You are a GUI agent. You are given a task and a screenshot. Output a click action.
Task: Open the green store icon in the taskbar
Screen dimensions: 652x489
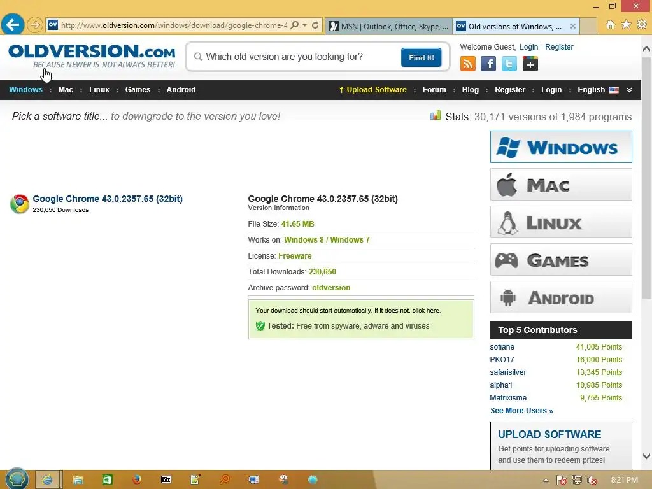[x=107, y=480]
